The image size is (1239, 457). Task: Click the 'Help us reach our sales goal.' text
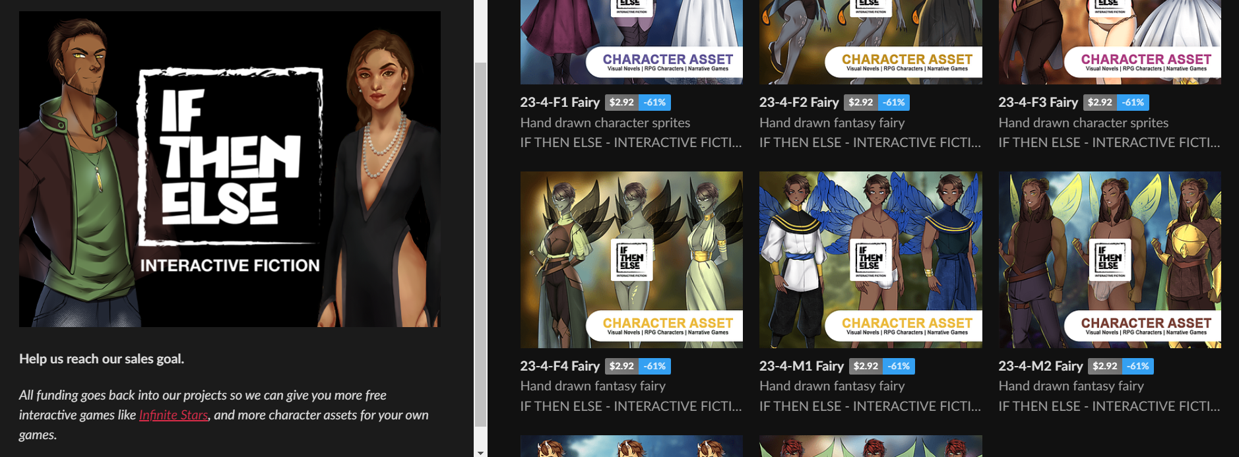coord(102,359)
